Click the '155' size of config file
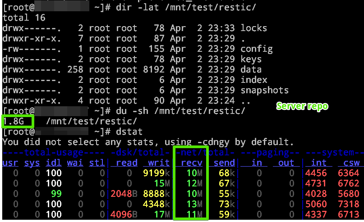Image resolution: width=364 pixels, height=222 pixels. point(157,49)
